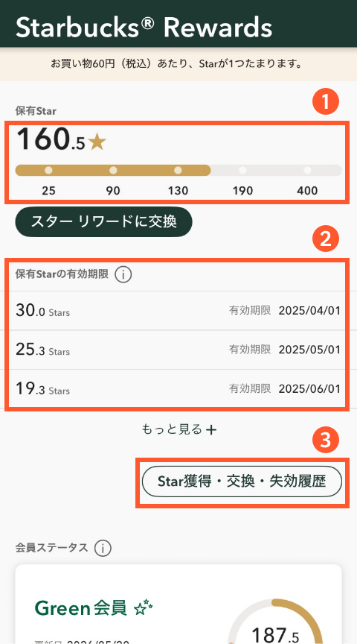Viewport: 357px width, 644px height.
Task: Click the plus icon next to もっと見る
Action: pyautogui.click(x=210, y=430)
